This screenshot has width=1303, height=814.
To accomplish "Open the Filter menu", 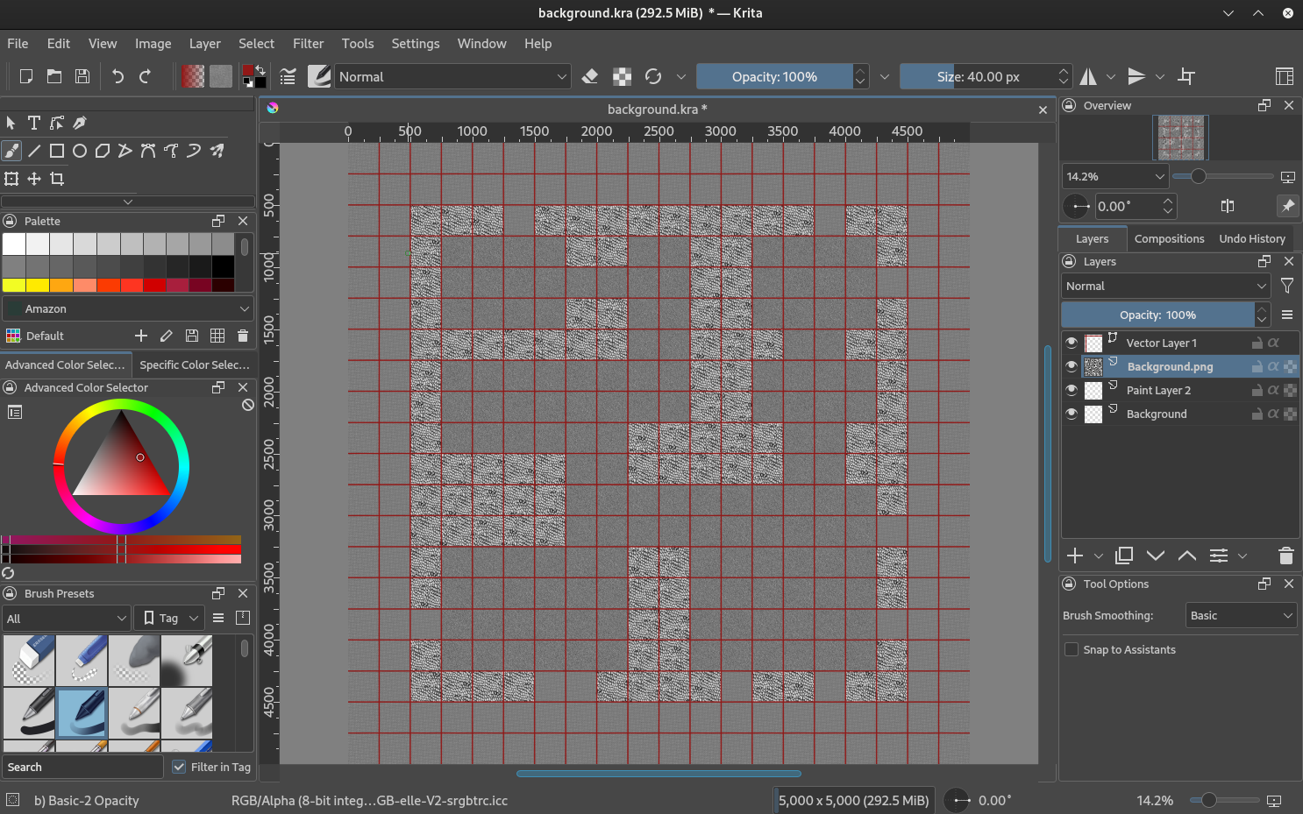I will click(x=308, y=44).
